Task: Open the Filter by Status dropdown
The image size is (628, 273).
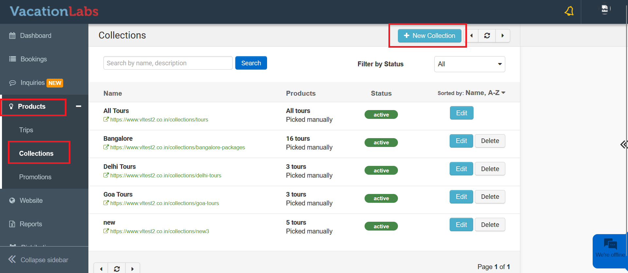Action: tap(469, 64)
